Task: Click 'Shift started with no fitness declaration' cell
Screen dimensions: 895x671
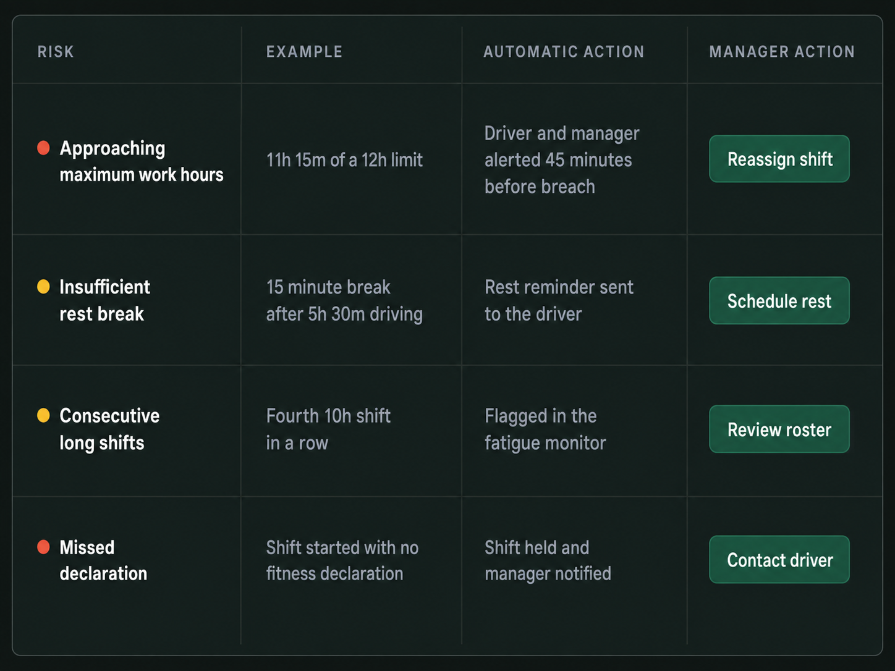Action: click(x=342, y=560)
